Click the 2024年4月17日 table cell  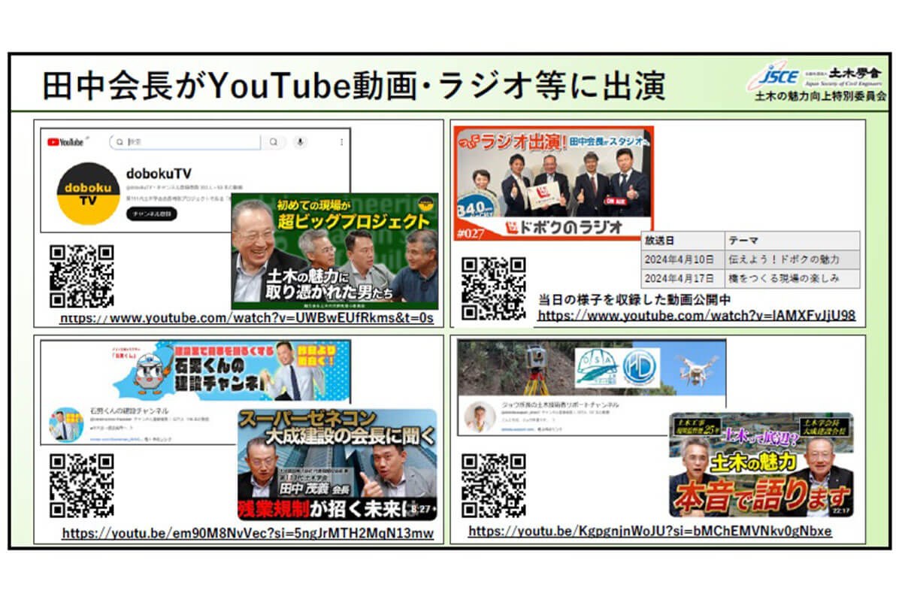[x=683, y=278]
